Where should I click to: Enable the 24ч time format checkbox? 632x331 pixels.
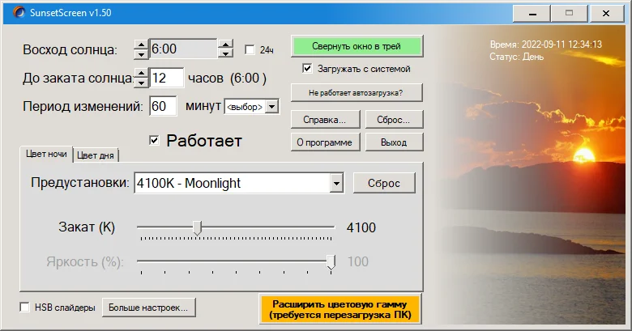tap(250, 50)
